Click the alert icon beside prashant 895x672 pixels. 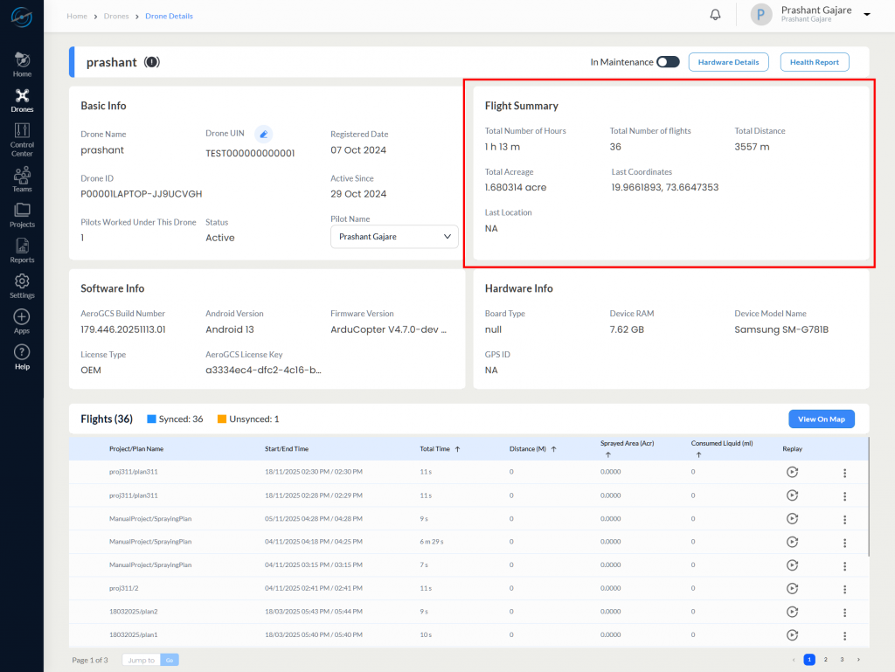pos(152,62)
